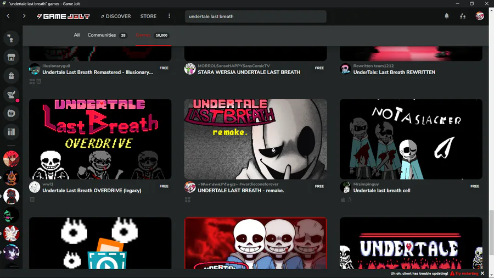Click the Mac platform icon under Last Breath cell
This screenshot has height=278, width=494.
[343, 199]
